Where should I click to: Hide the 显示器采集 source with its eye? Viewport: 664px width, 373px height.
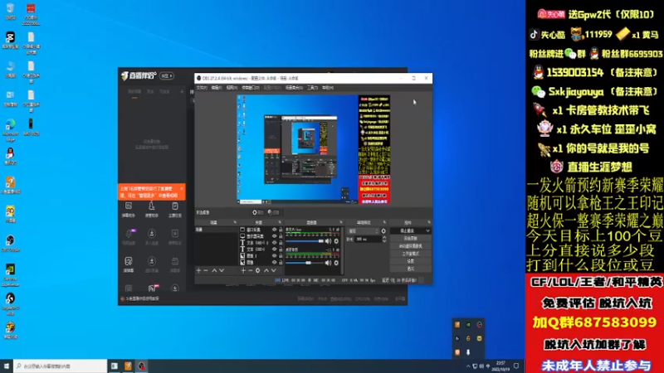(x=274, y=236)
